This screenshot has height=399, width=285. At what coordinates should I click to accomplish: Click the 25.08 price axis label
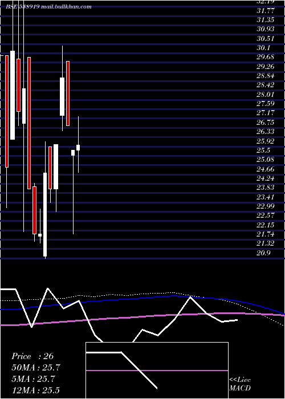(x=266, y=160)
